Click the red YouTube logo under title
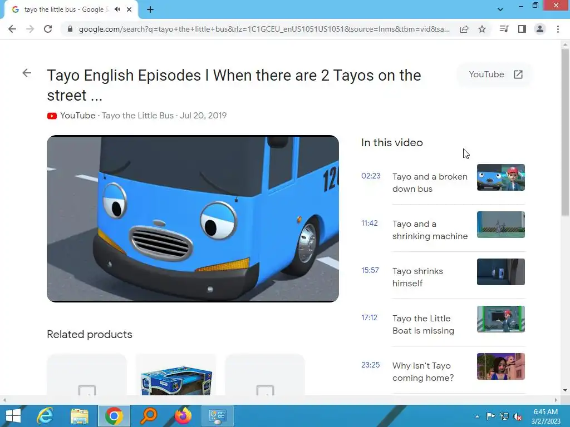 pyautogui.click(x=52, y=116)
